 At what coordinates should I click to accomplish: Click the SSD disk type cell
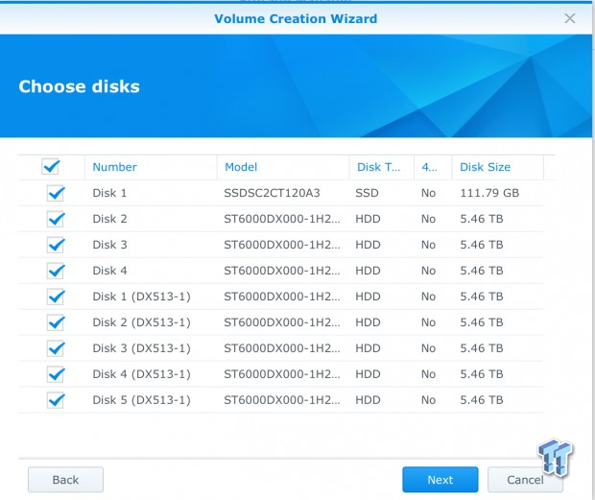pos(367,193)
